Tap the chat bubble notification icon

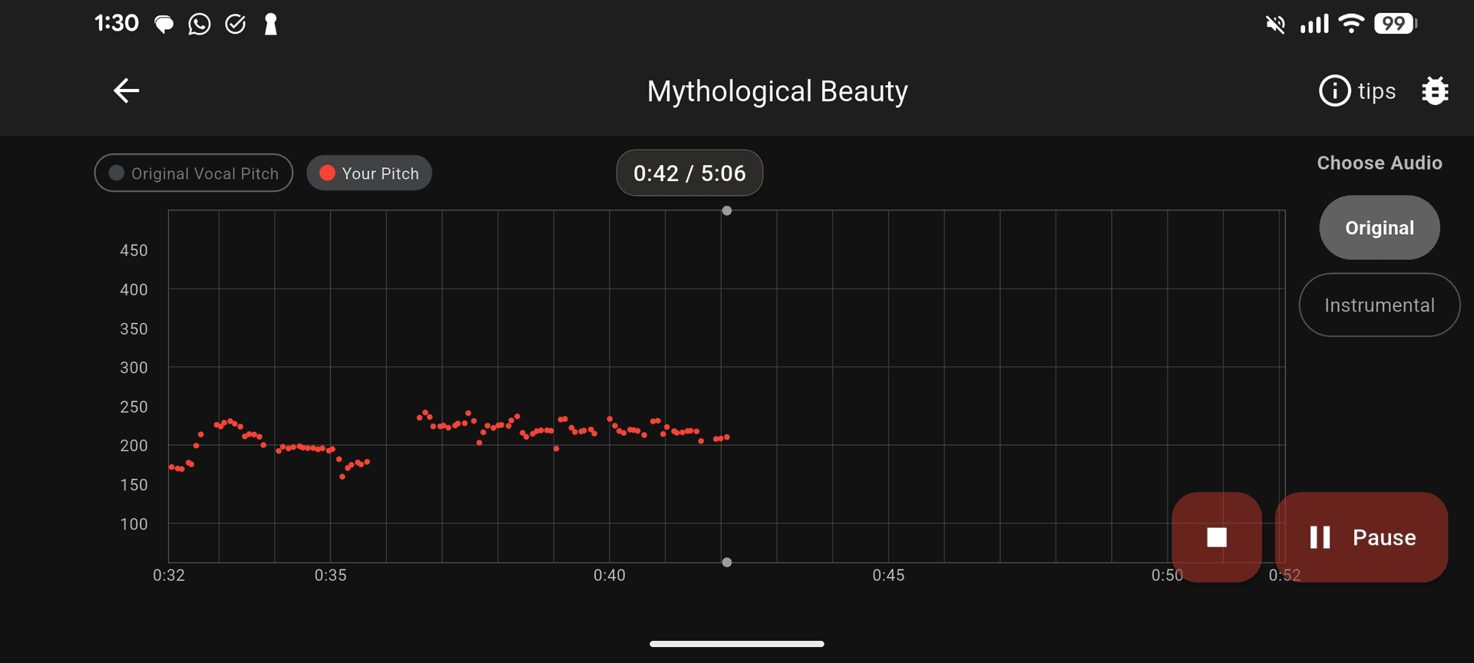coord(164,25)
